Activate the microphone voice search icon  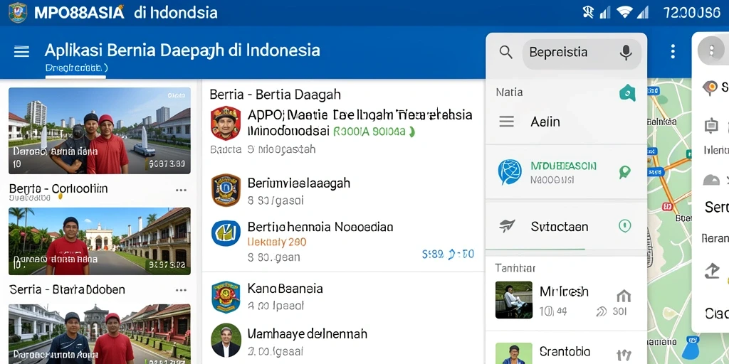(x=626, y=53)
